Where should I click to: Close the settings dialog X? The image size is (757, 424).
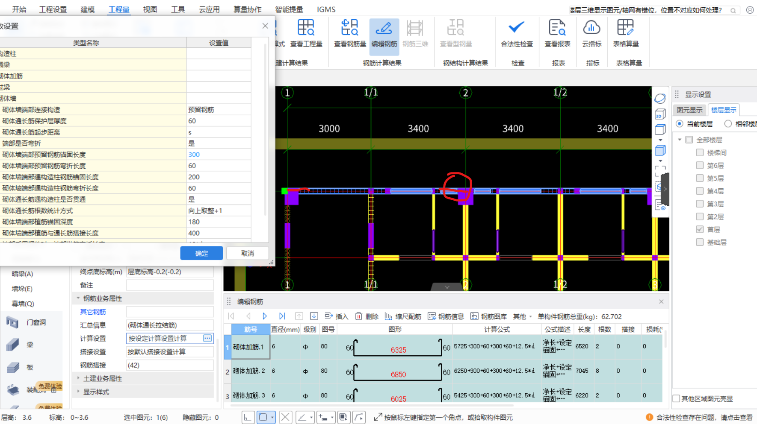click(x=265, y=26)
